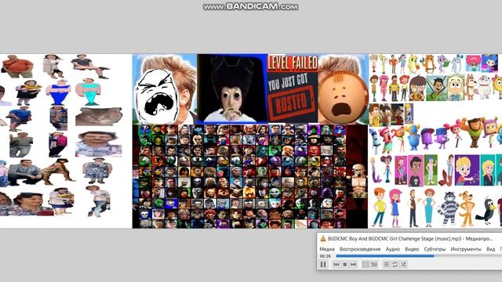Screen dimensions: 502x282
Task: Open the Аудио menu
Action: click(392, 249)
